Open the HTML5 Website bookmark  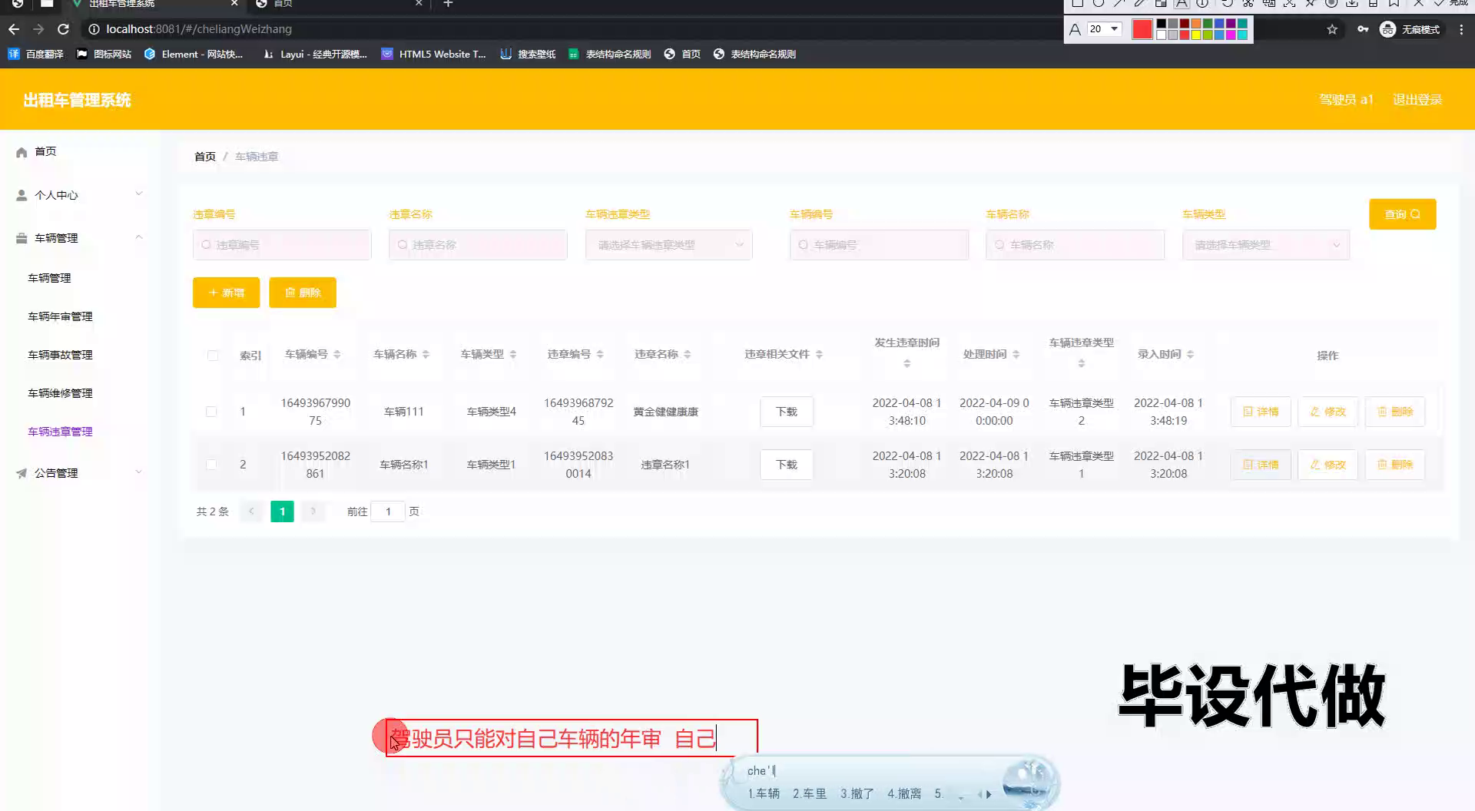click(x=434, y=54)
